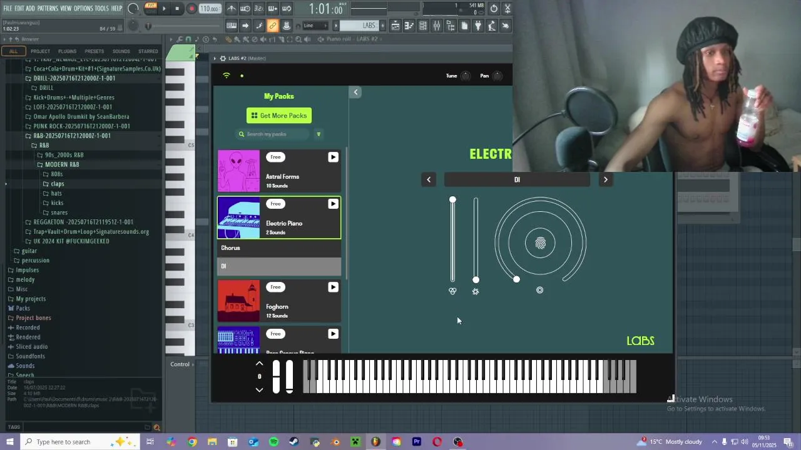Adjust the LABS expression slider
This screenshot has width=801, height=450.
pos(452,241)
